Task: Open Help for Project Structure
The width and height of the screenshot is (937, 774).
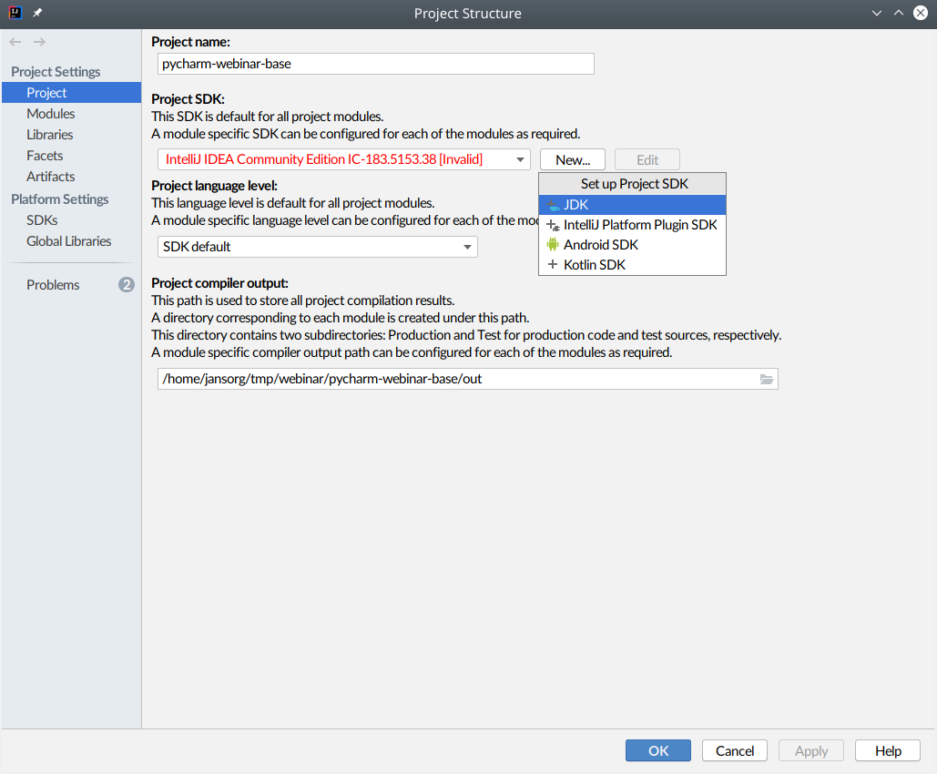Action: (888, 750)
